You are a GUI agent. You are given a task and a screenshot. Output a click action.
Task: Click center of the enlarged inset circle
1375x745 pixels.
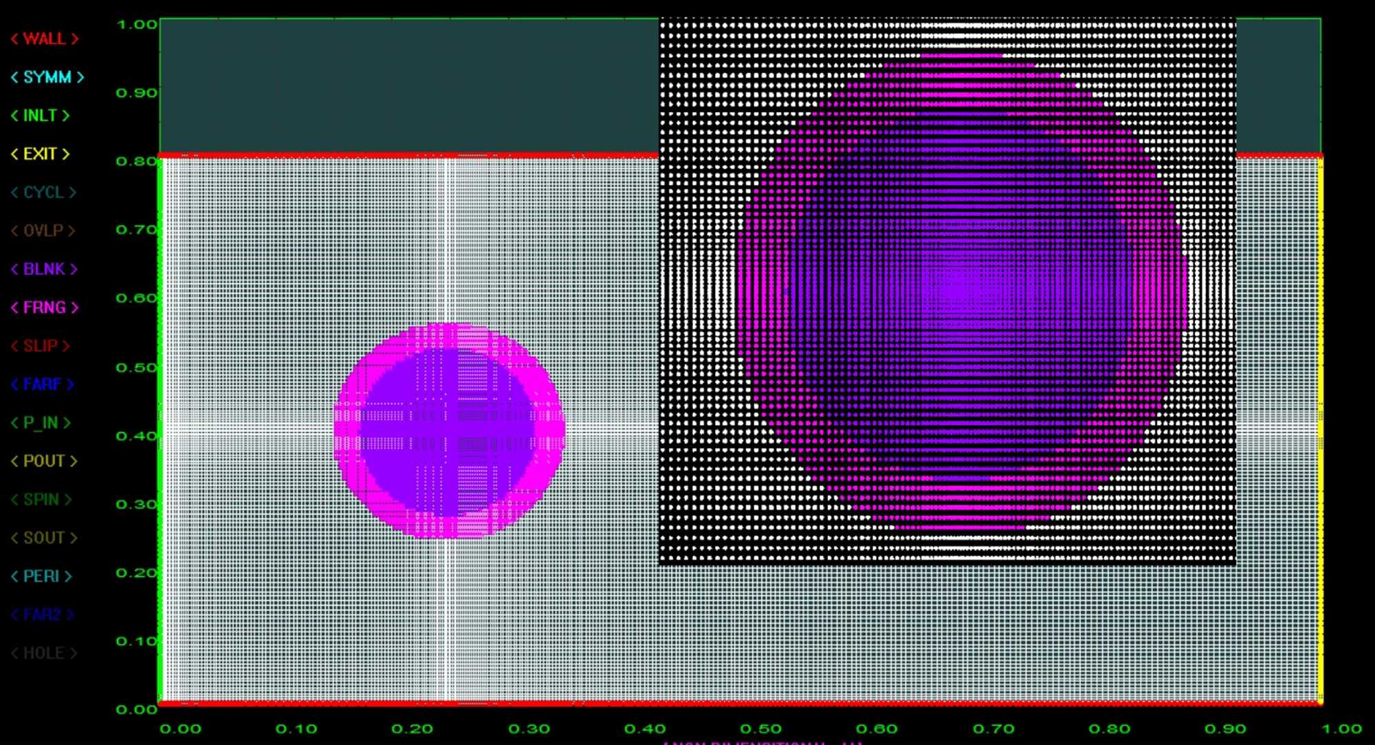(961, 292)
